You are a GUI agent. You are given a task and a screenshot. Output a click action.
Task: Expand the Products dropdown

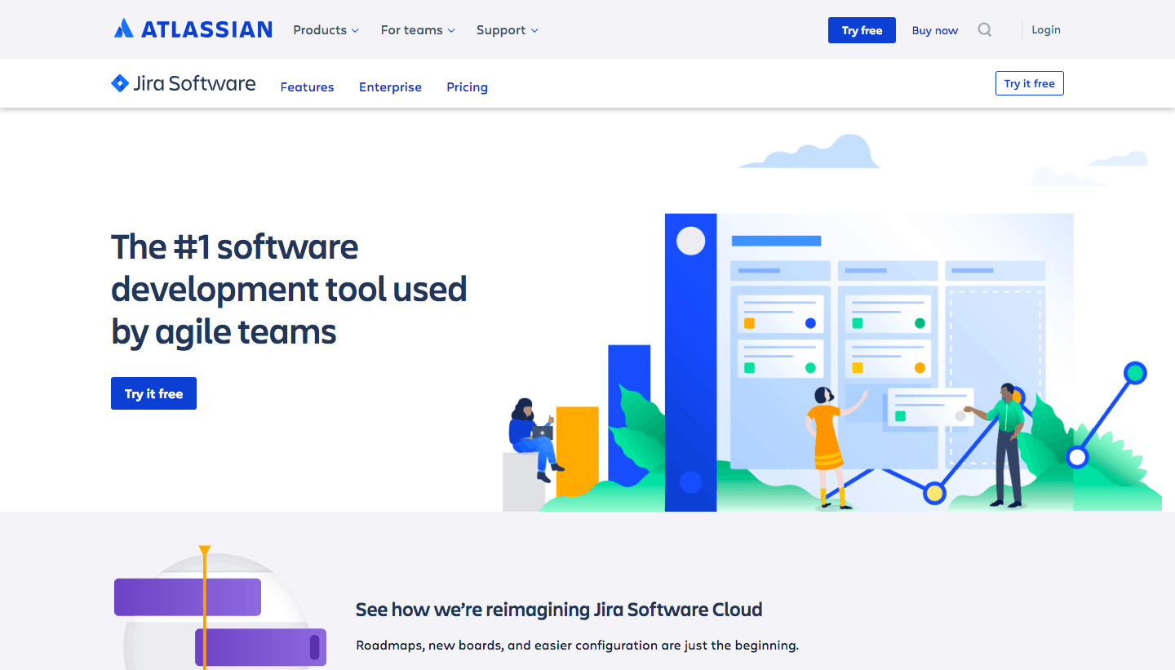[x=326, y=30]
